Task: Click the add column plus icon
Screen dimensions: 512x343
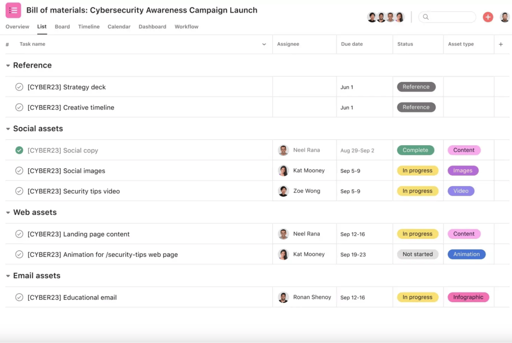Action: click(501, 44)
